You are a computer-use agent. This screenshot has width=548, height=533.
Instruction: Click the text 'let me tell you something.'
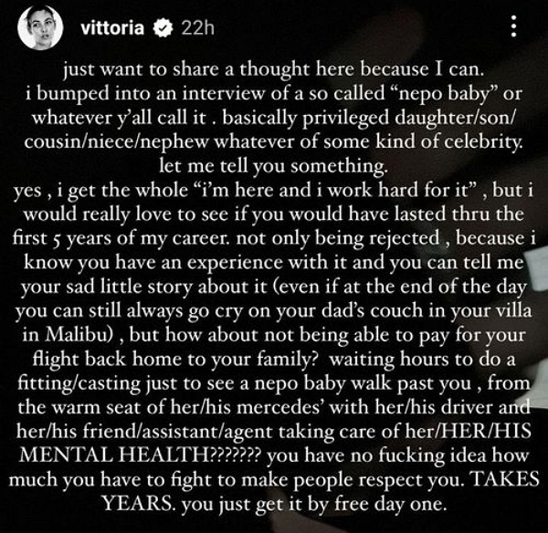pos(273,165)
